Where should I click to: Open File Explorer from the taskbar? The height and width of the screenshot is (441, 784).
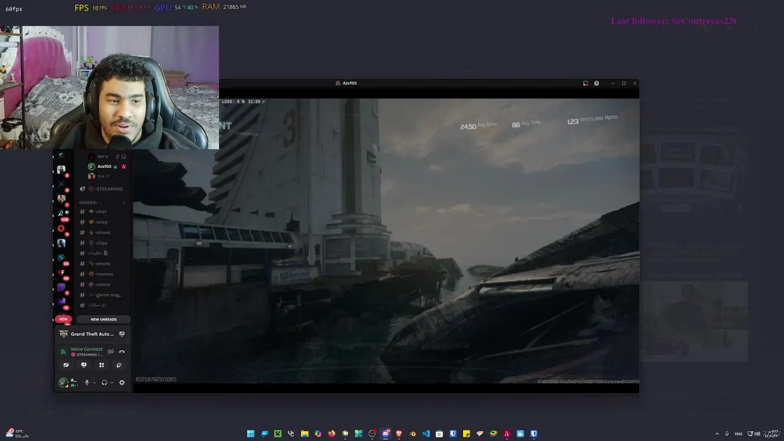(304, 434)
